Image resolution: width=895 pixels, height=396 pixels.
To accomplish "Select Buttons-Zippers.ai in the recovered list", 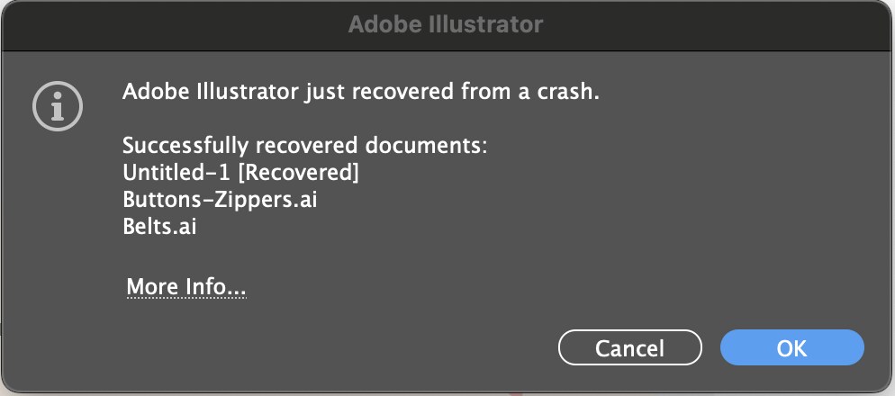I will [x=220, y=199].
